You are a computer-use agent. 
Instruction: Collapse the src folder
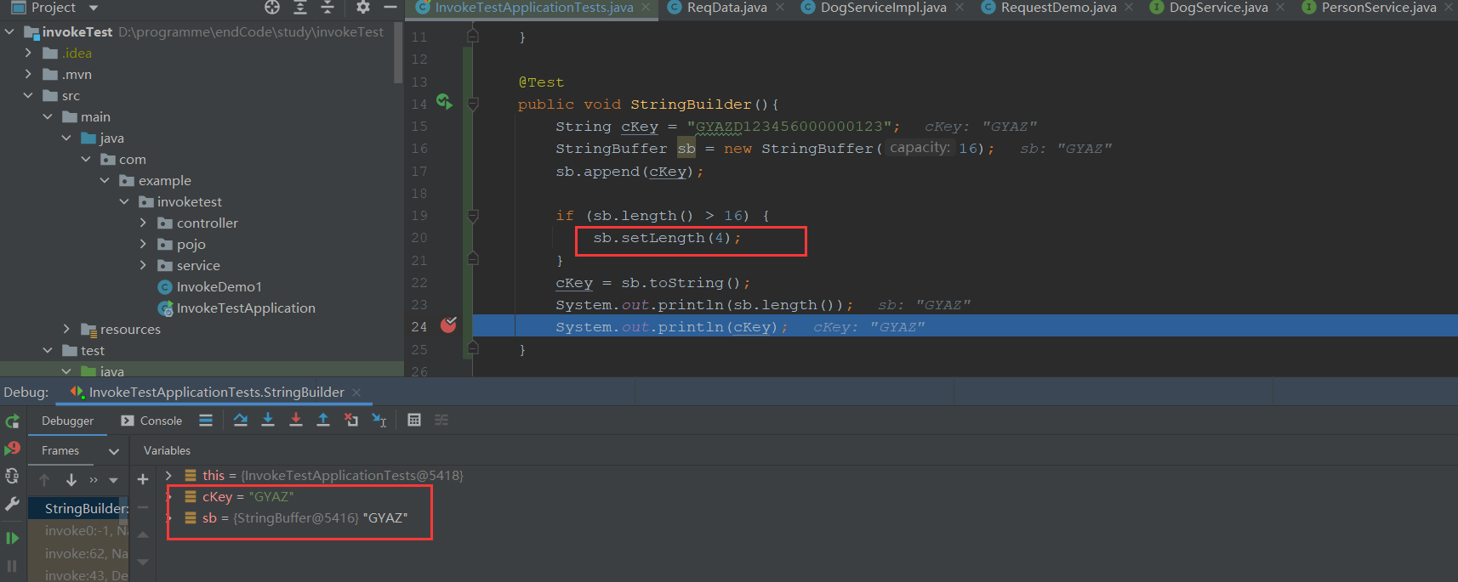point(28,95)
